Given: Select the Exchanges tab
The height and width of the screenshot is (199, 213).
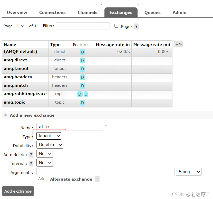Looking at the screenshot, I should pyautogui.click(x=121, y=13).
